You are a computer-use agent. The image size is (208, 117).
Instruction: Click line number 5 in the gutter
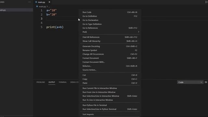click(42, 27)
